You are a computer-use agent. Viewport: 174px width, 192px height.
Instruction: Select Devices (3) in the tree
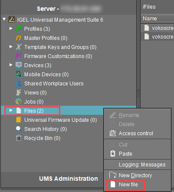click(x=38, y=65)
